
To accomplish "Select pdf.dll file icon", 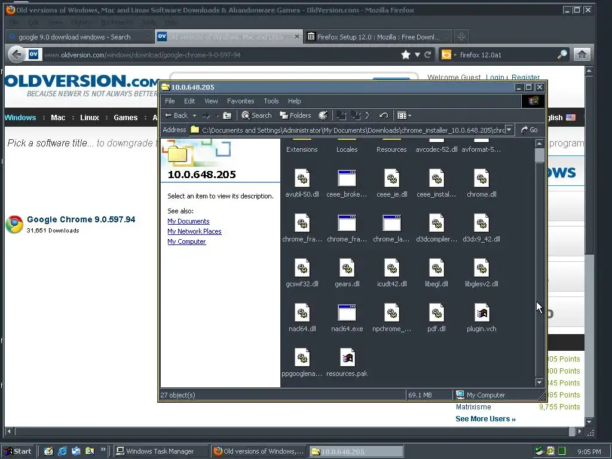I will [437, 313].
